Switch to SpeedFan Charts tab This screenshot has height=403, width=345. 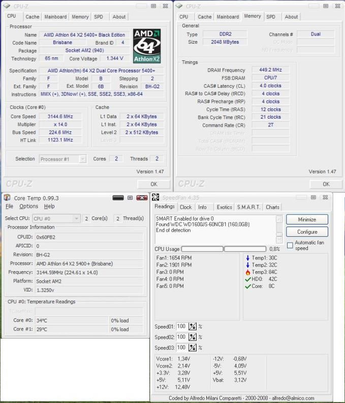click(273, 207)
